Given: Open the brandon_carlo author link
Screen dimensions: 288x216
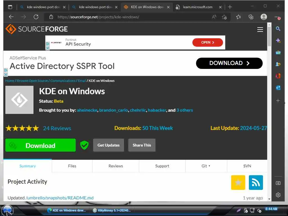Looking at the screenshot, I should tap(114, 110).
